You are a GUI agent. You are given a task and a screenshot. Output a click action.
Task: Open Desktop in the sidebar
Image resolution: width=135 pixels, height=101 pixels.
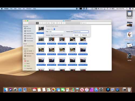(x=29, y=36)
